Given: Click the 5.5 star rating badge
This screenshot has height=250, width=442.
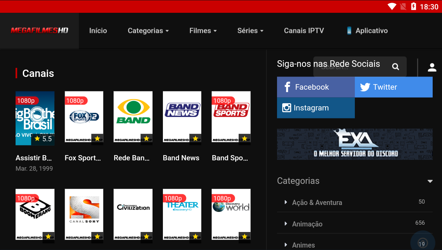Looking at the screenshot, I should click(43, 139).
